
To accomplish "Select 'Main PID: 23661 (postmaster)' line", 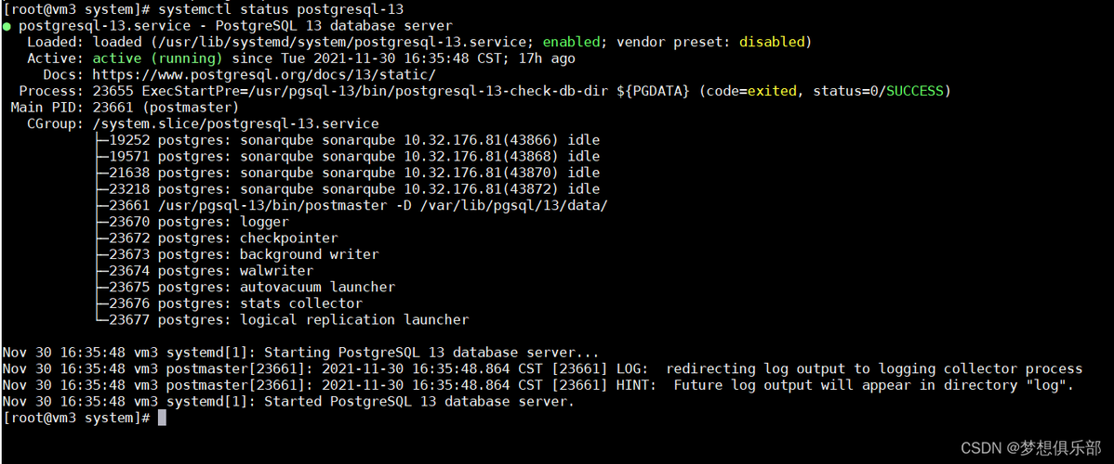I will 125,108.
